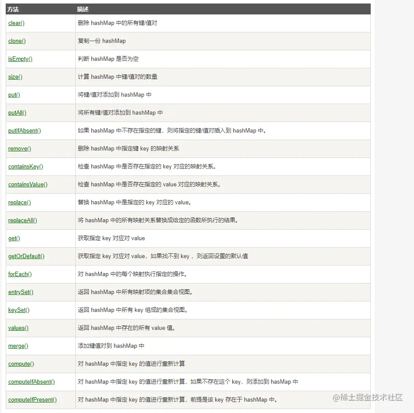Follow the isEmpty() link
Viewport: 414px width, 413px height.
click(x=20, y=59)
